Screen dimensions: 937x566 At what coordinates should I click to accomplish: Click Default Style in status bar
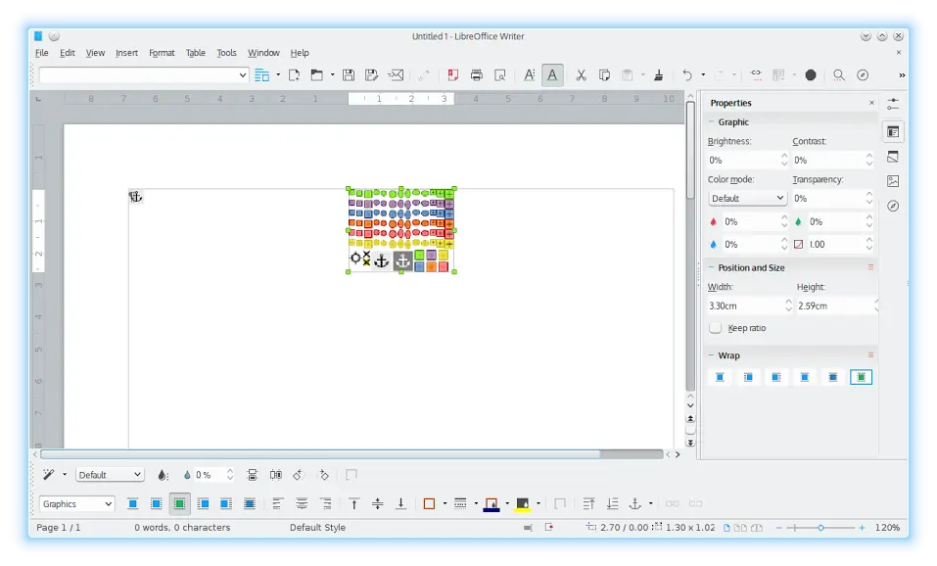(317, 528)
